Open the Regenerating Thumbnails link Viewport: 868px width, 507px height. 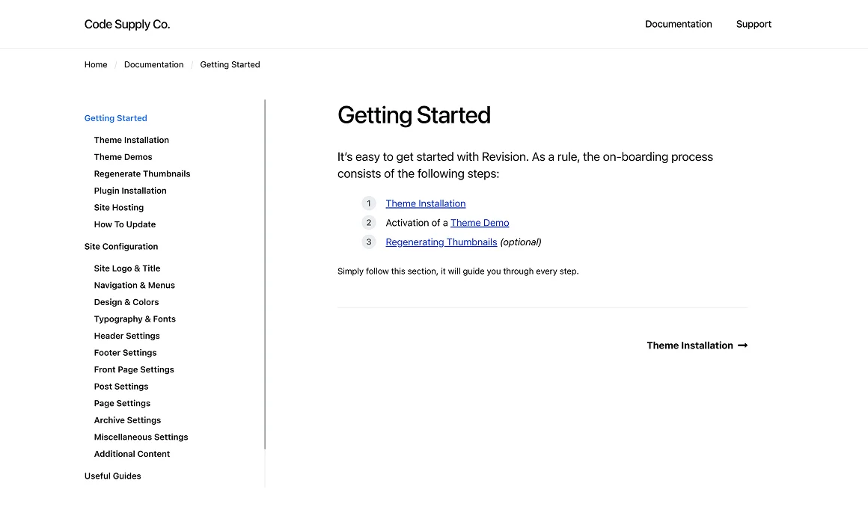[x=441, y=242]
